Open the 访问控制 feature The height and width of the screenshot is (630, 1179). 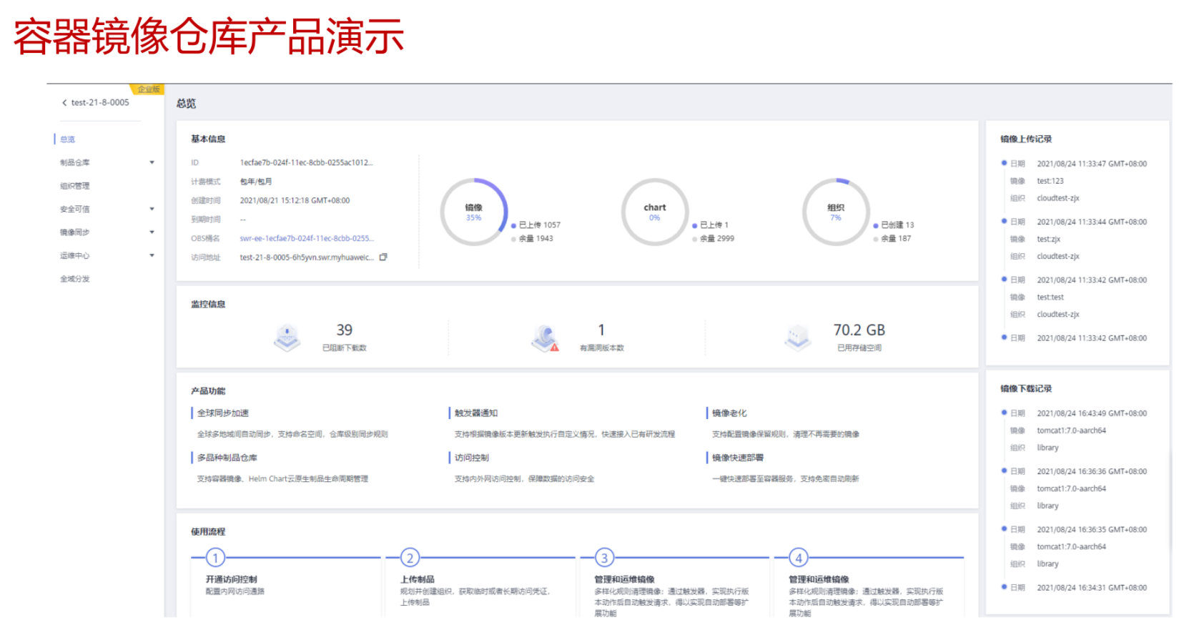(x=472, y=458)
